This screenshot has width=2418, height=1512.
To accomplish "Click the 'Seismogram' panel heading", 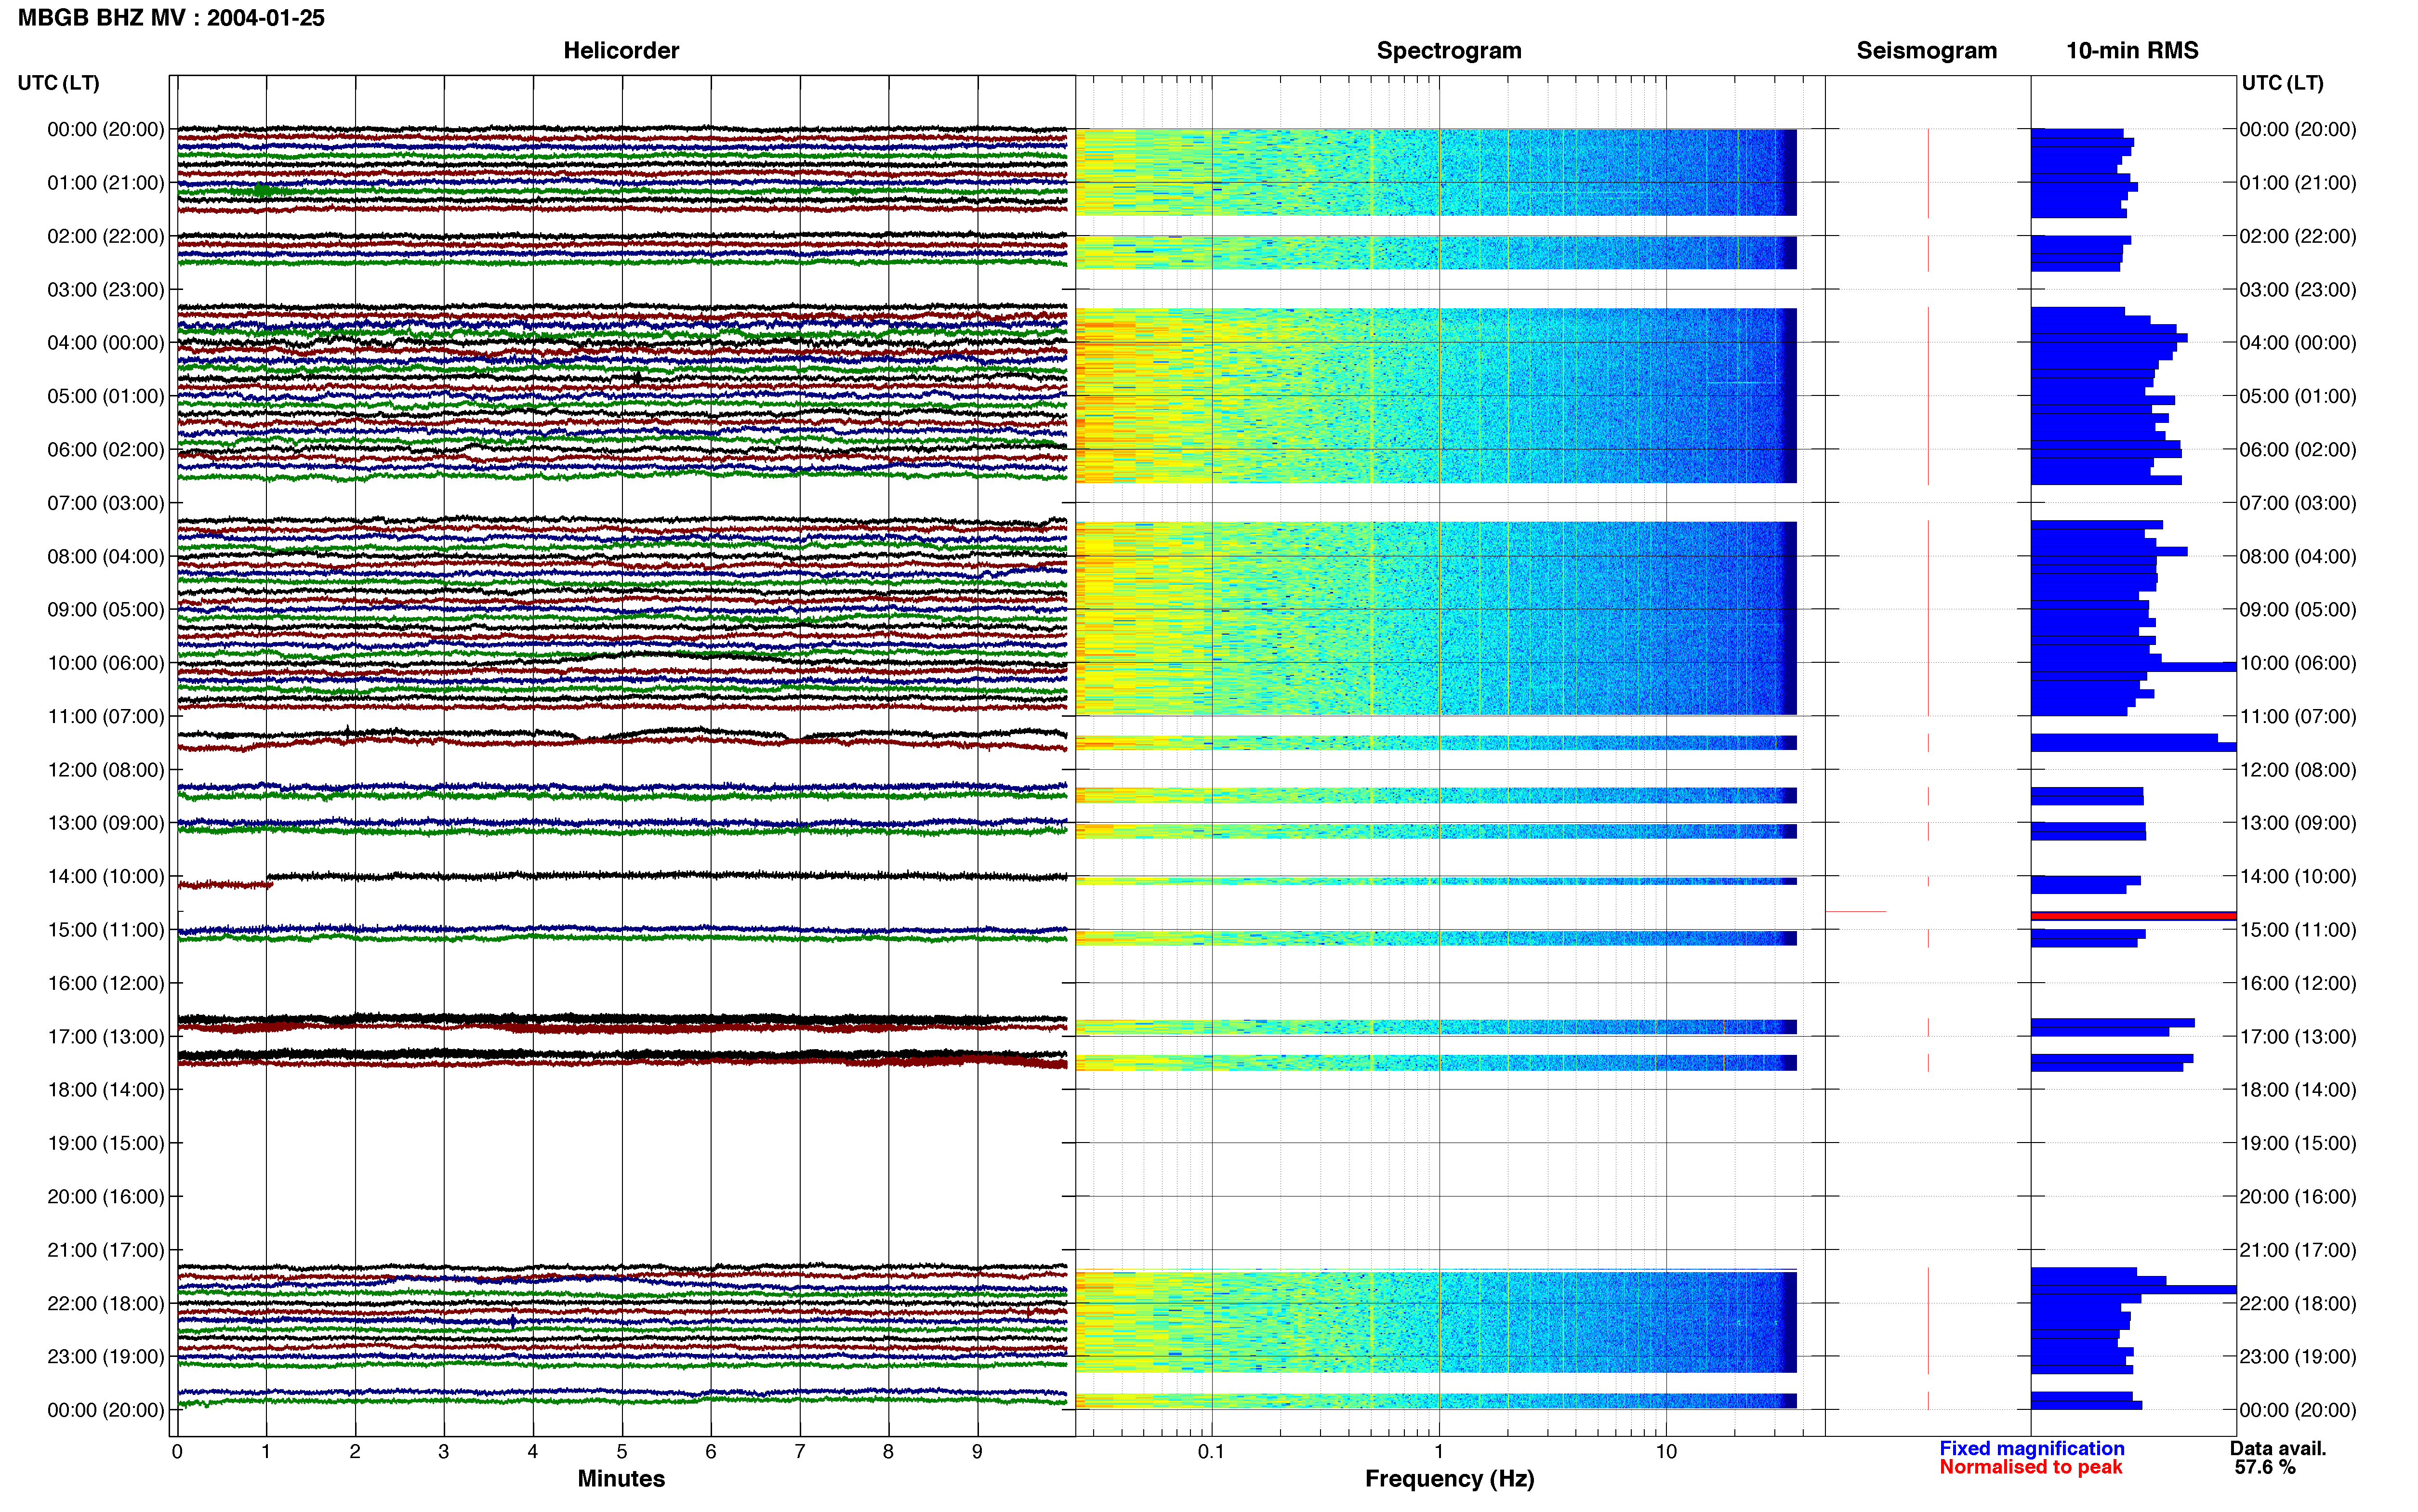I will tap(1926, 50).
